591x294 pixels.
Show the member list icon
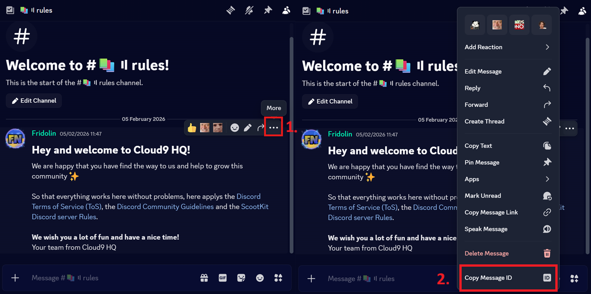point(286,10)
